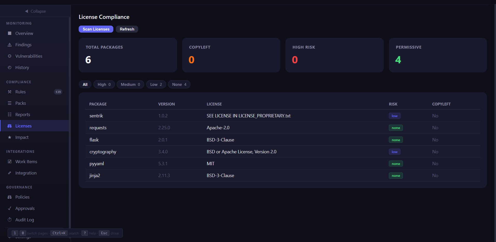The width and height of the screenshot is (496, 242).
Task: Click the Policies scales icon
Action: 10,197
